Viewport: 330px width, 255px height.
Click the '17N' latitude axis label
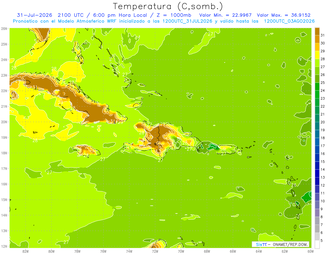(4, 168)
